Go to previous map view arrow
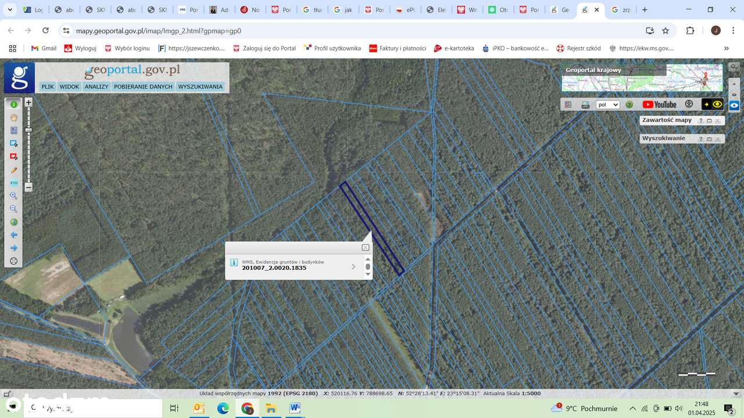 pyautogui.click(x=14, y=235)
